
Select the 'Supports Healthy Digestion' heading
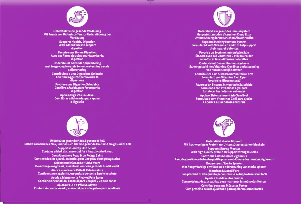77,42
